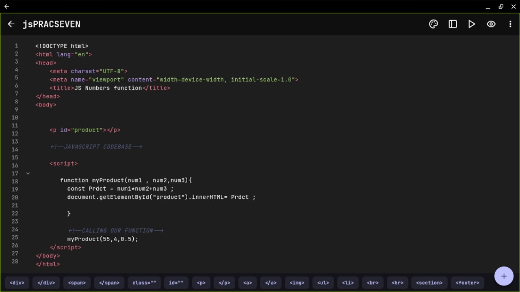520x292 pixels.
Task: Open the color theme palette
Action: click(433, 24)
